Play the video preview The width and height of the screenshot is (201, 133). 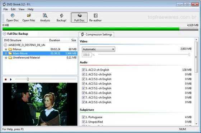point(11,79)
